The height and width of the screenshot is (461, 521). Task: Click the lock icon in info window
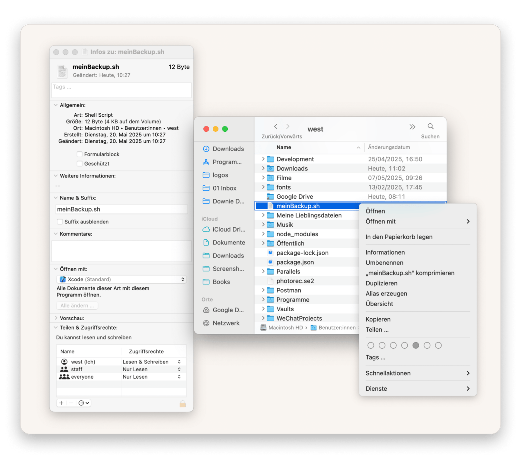point(182,404)
